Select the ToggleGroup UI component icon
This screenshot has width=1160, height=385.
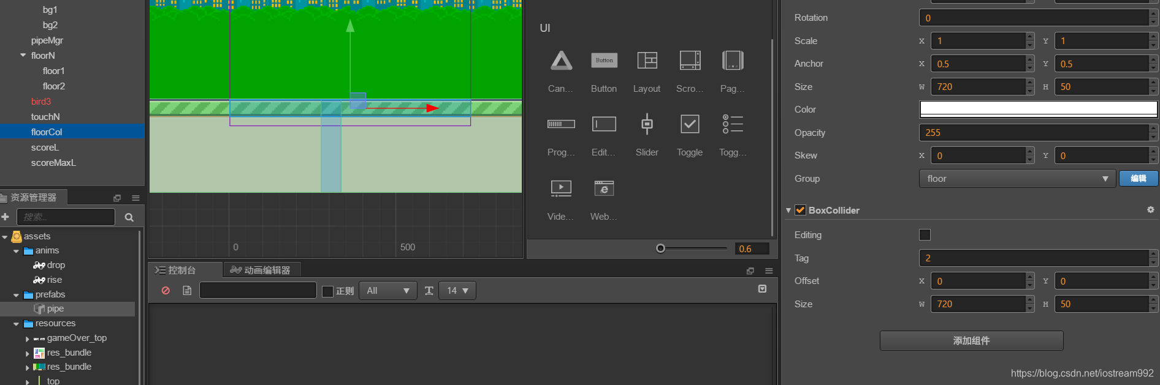click(733, 124)
